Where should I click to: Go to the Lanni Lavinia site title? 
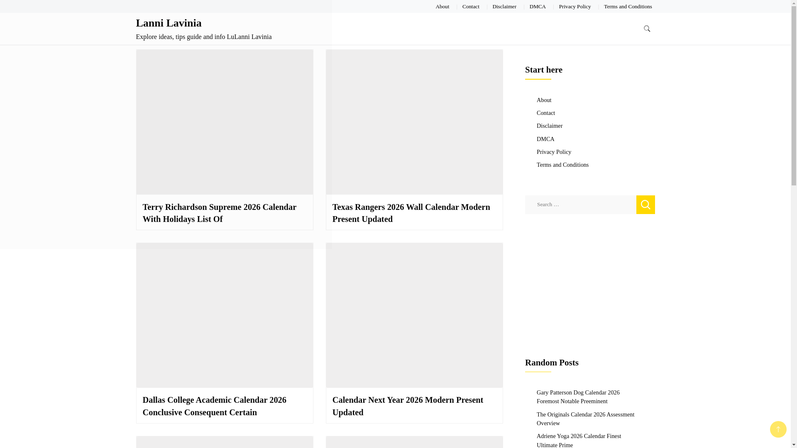point(169,23)
